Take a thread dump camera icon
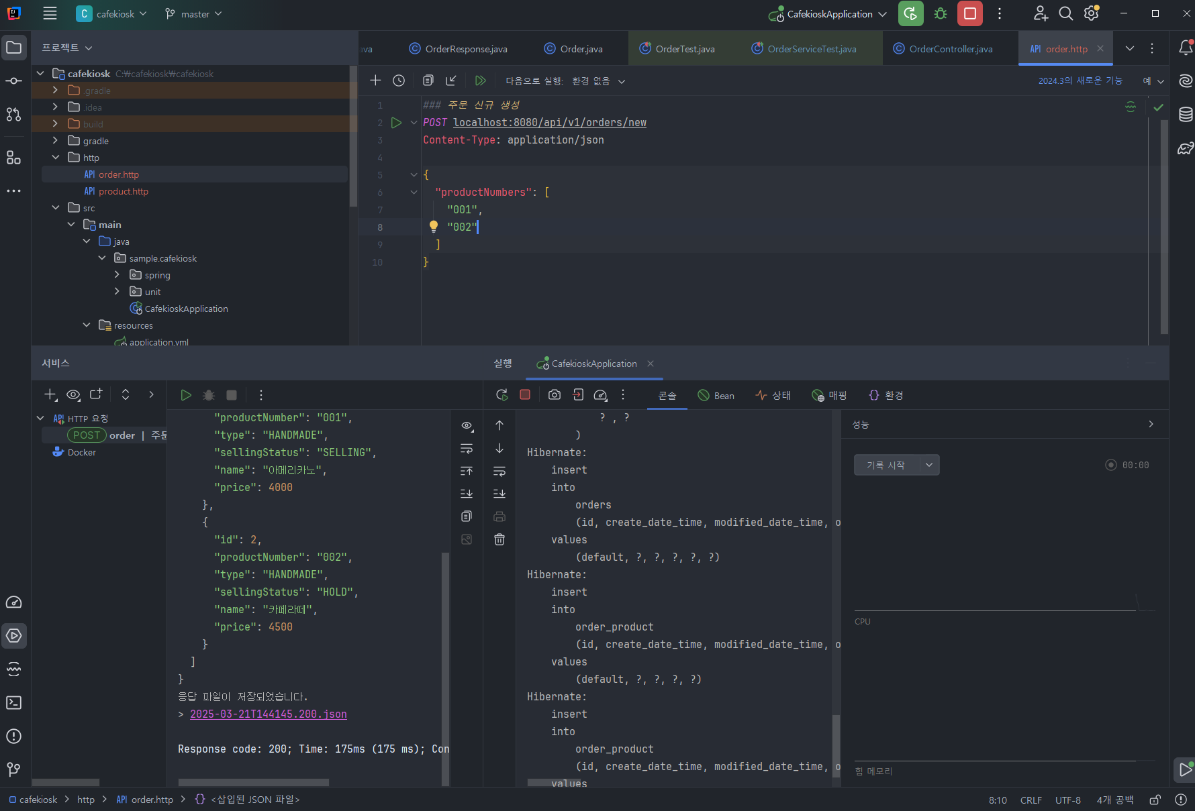This screenshot has width=1195, height=811. pos(555,395)
